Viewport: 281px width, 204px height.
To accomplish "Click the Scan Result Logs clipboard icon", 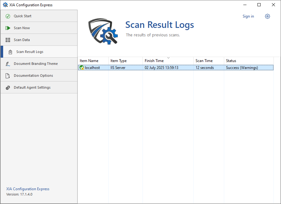I will pyautogui.click(x=10, y=52).
